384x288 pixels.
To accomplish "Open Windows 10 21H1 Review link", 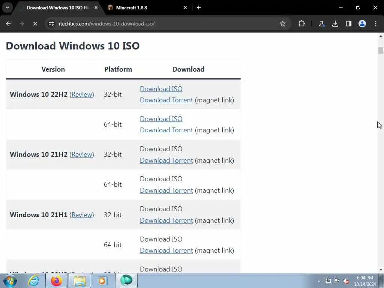I will [x=82, y=215].
